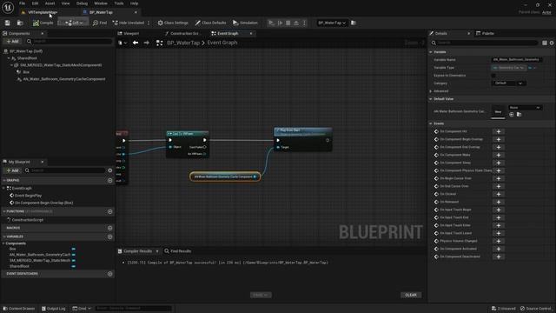Viewport: 556px width, 313px height.
Task: Open Event BeginPlay in My Blueprint
Action: (x=28, y=196)
